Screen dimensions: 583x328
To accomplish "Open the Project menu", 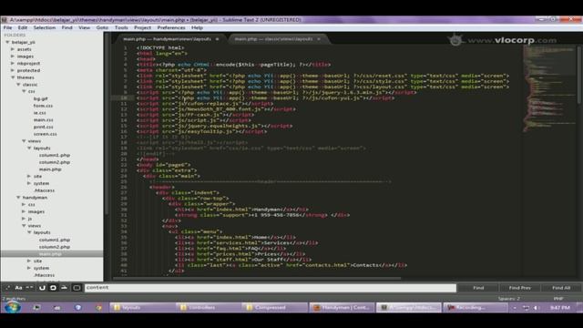I will click(x=142, y=27).
